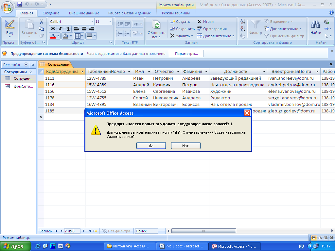Click the format painter brush

42,36
